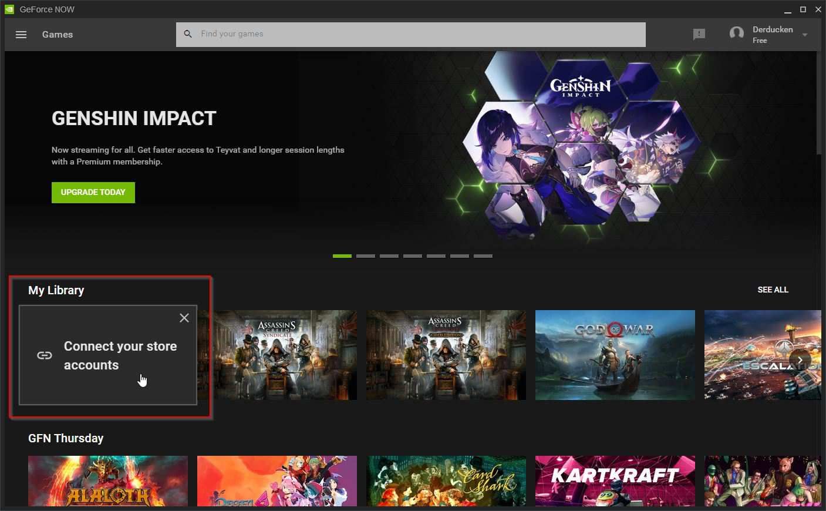This screenshot has width=826, height=511.
Task: Open the Disgaea game tile
Action: point(277,481)
